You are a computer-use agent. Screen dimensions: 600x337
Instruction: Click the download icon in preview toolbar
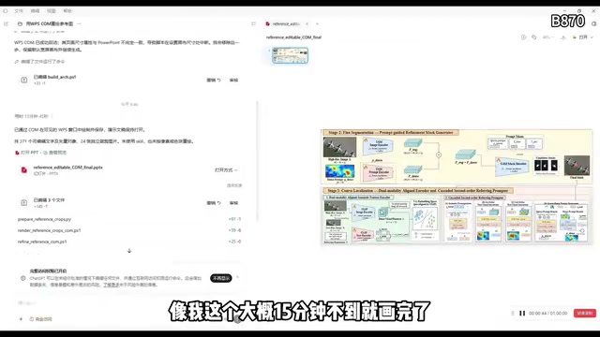562,37
